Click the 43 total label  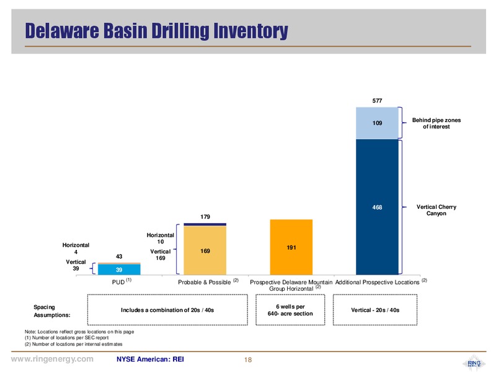point(119,256)
